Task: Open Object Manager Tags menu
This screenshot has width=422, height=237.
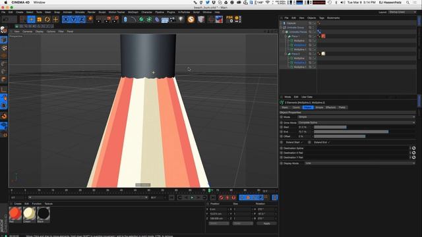Action: click(322, 18)
